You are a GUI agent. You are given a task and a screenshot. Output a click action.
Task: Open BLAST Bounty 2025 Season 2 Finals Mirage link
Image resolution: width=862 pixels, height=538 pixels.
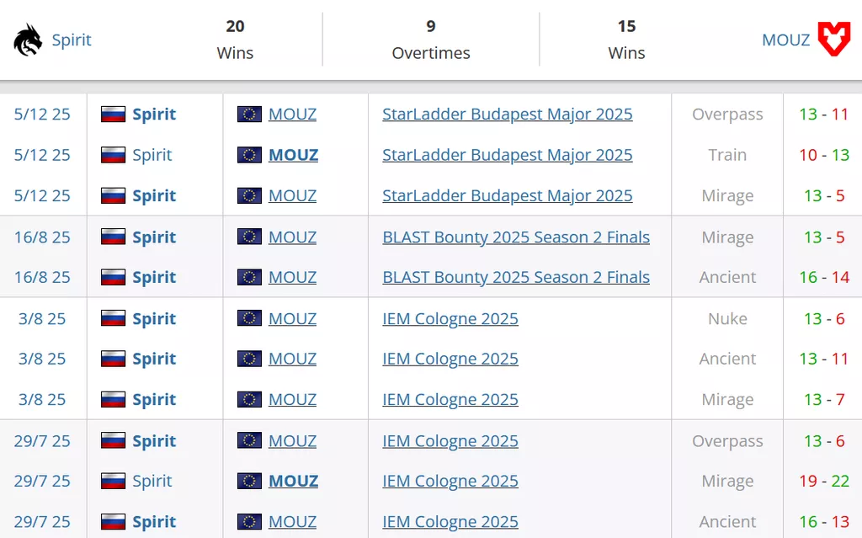click(x=515, y=237)
